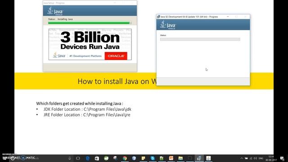Click the taskbar icon with a small magnifier
The height and width of the screenshot is (162, 288).
(115, 158)
